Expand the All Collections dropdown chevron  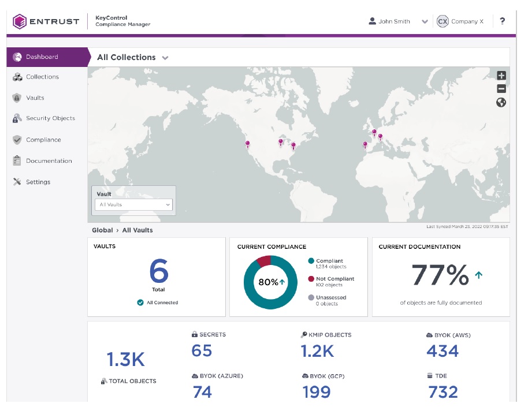tap(165, 58)
